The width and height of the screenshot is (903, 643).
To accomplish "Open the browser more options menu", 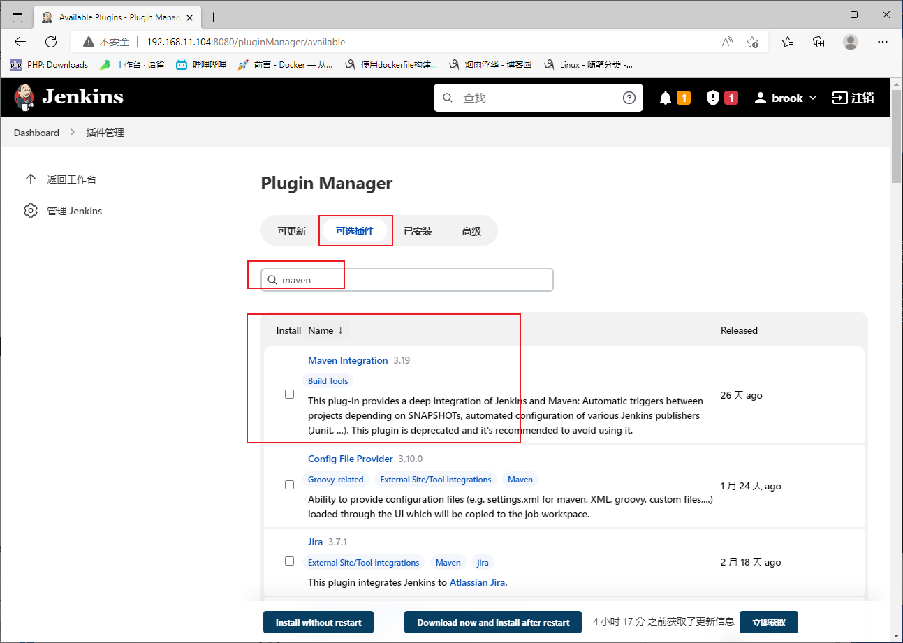I will (x=882, y=42).
